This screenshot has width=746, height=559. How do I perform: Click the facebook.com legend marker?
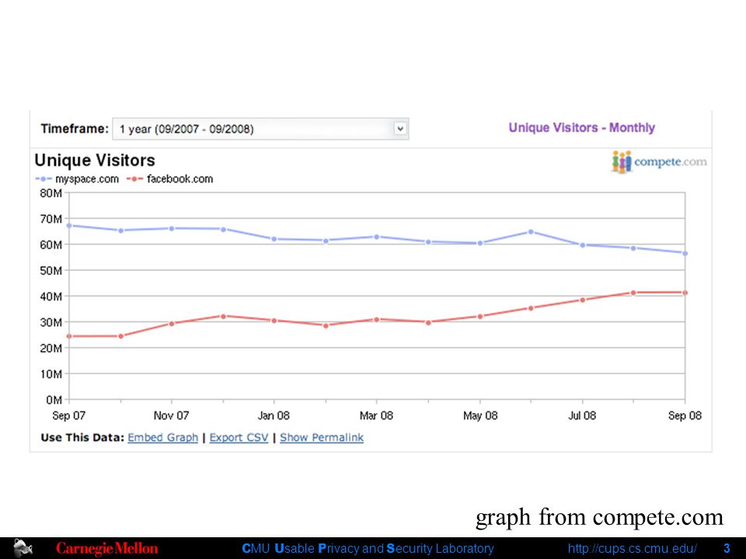(134, 179)
